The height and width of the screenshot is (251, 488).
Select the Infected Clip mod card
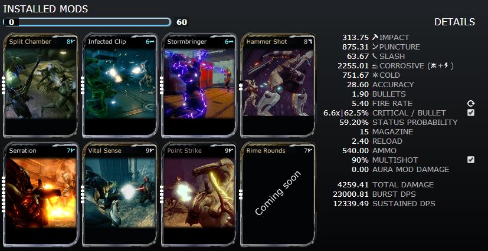(x=120, y=85)
